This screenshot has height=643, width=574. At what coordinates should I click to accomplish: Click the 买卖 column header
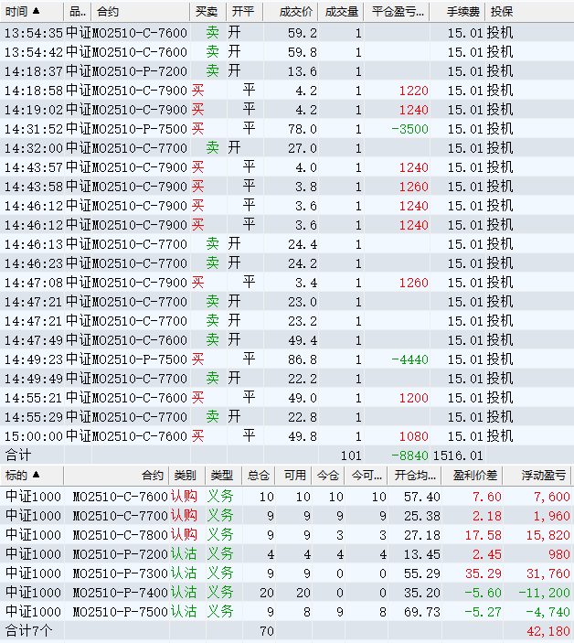pyautogui.click(x=207, y=12)
